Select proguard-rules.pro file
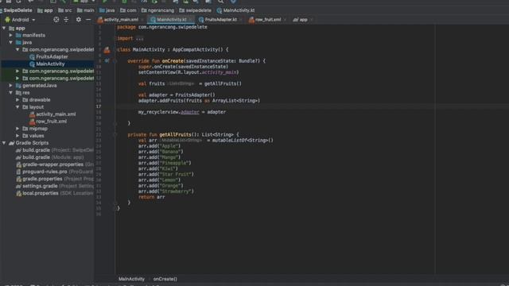This screenshot has height=286, width=509. [55, 172]
